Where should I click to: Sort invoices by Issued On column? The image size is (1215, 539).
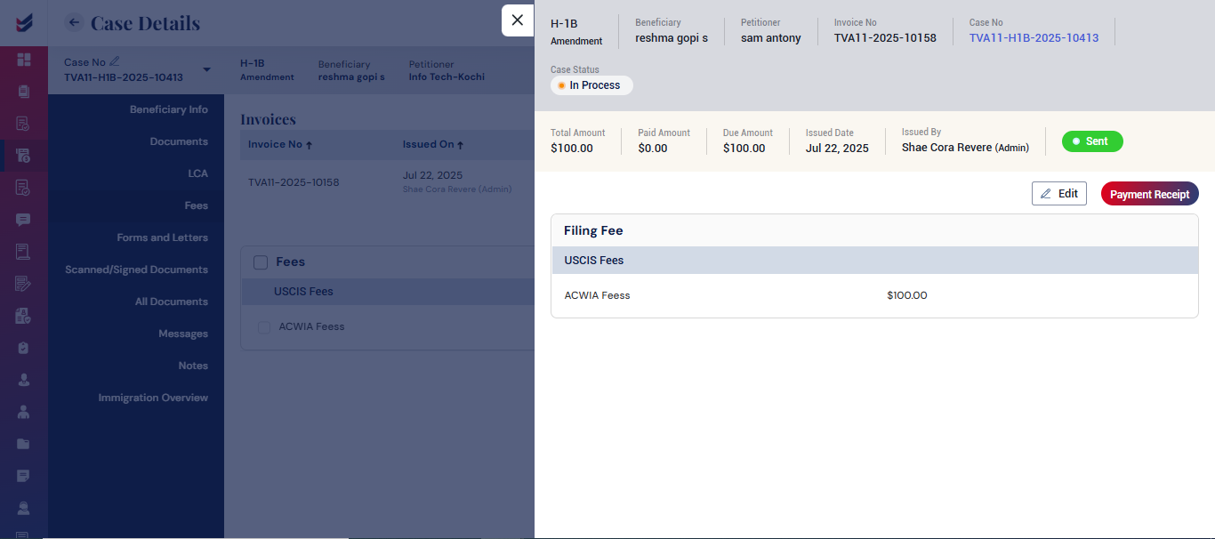(433, 144)
